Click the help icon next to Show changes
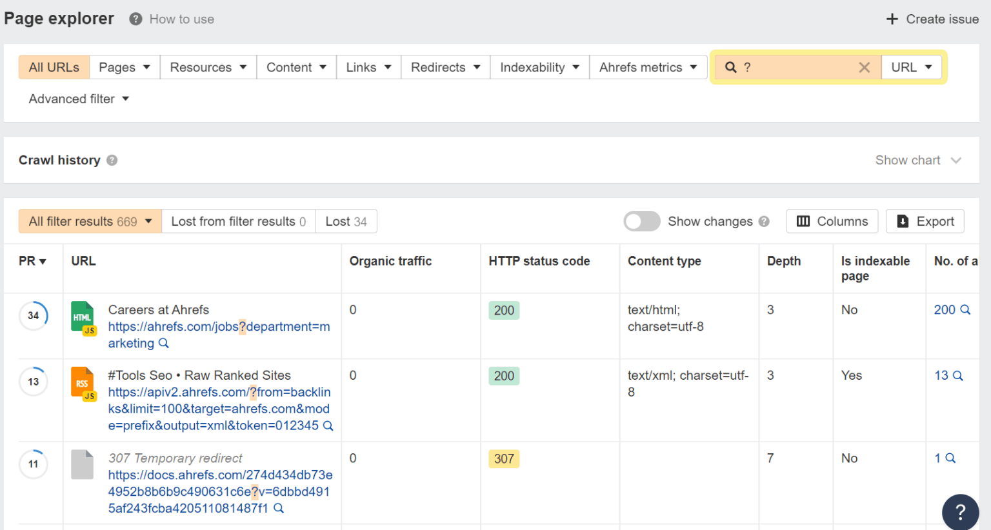The image size is (991, 530). pos(764,221)
